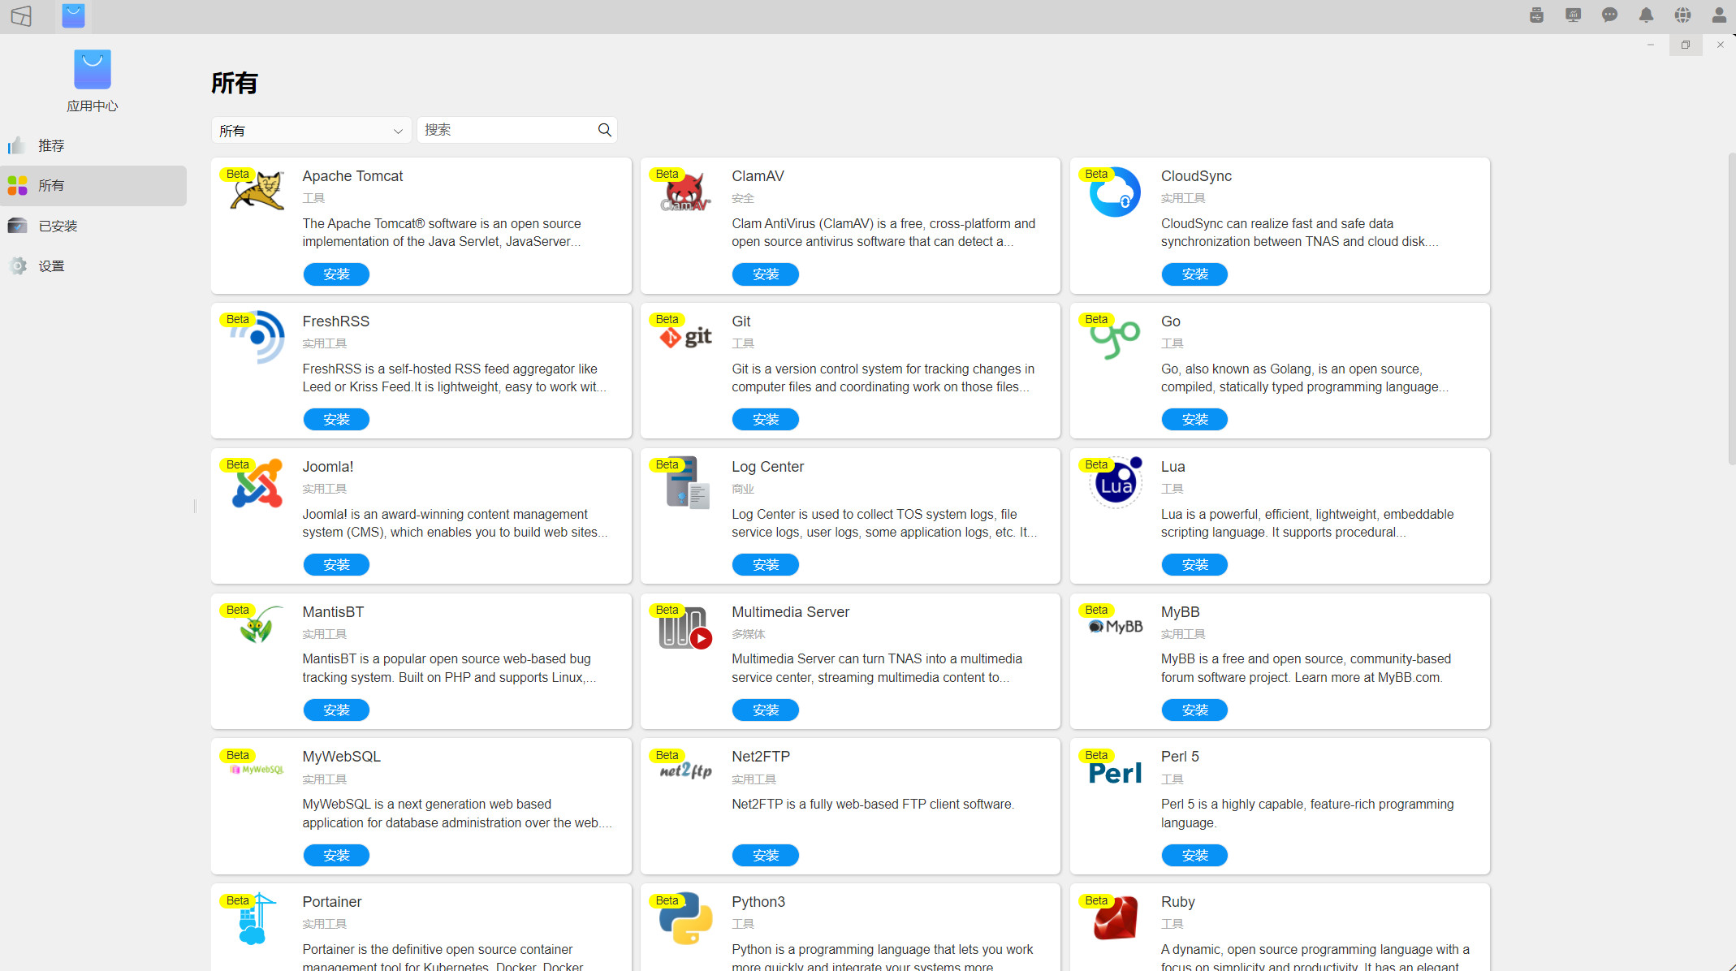
Task: Click the Ruby gem icon
Action: click(1115, 918)
